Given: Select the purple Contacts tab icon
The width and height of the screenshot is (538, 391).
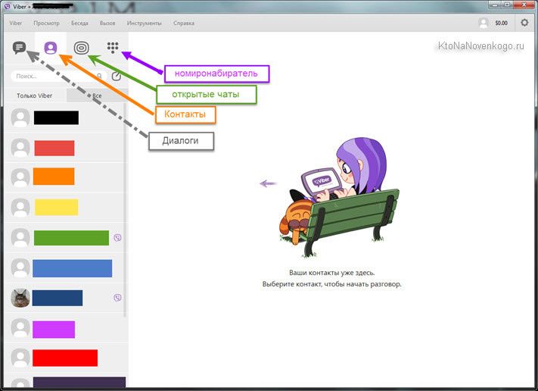Looking at the screenshot, I should tap(50, 48).
